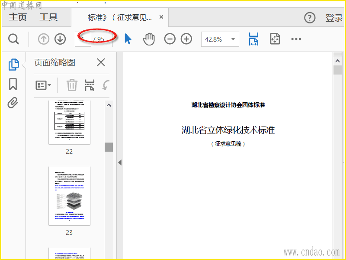Click the 22 page label
The width and height of the screenshot is (346, 260).
pyautogui.click(x=69, y=151)
